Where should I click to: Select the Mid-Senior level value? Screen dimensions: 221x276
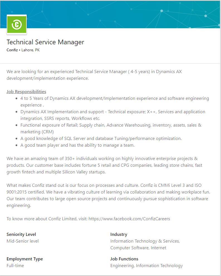[x=23, y=241]
